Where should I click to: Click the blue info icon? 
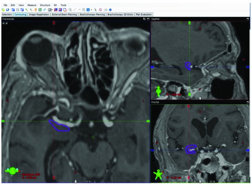point(110,10)
